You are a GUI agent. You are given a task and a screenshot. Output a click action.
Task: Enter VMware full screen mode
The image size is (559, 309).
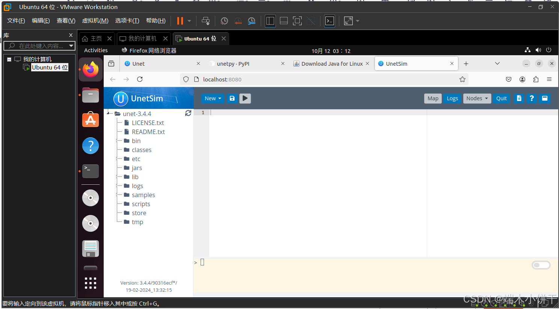(297, 21)
